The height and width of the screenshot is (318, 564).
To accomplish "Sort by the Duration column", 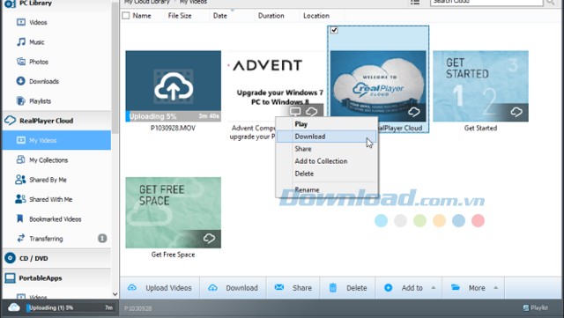I will pyautogui.click(x=271, y=16).
